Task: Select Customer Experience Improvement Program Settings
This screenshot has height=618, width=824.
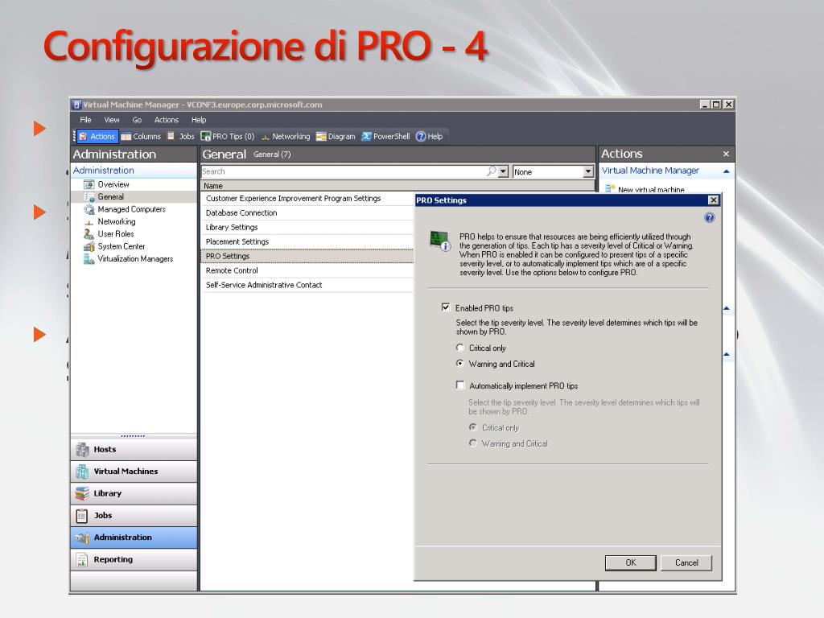Action: (x=308, y=199)
